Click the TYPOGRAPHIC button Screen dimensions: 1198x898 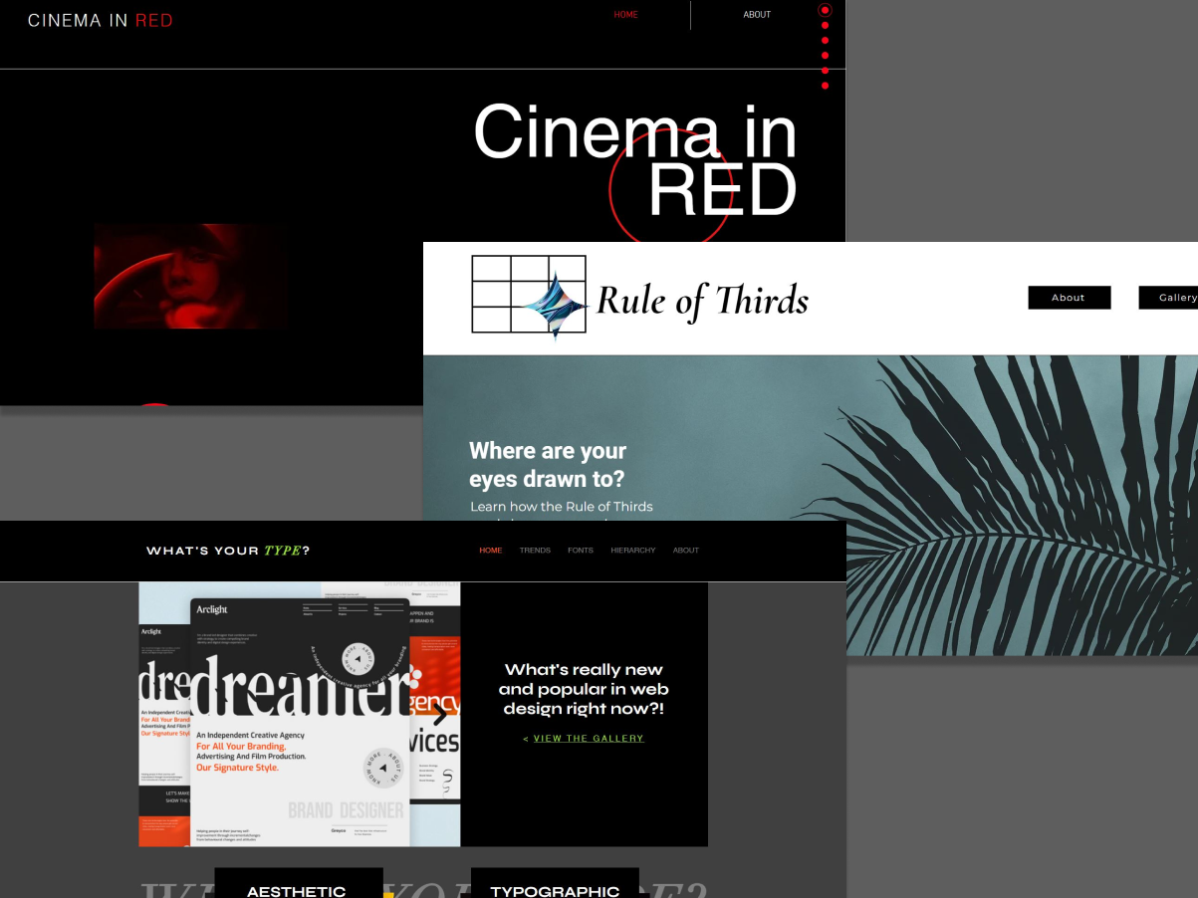[x=555, y=886]
